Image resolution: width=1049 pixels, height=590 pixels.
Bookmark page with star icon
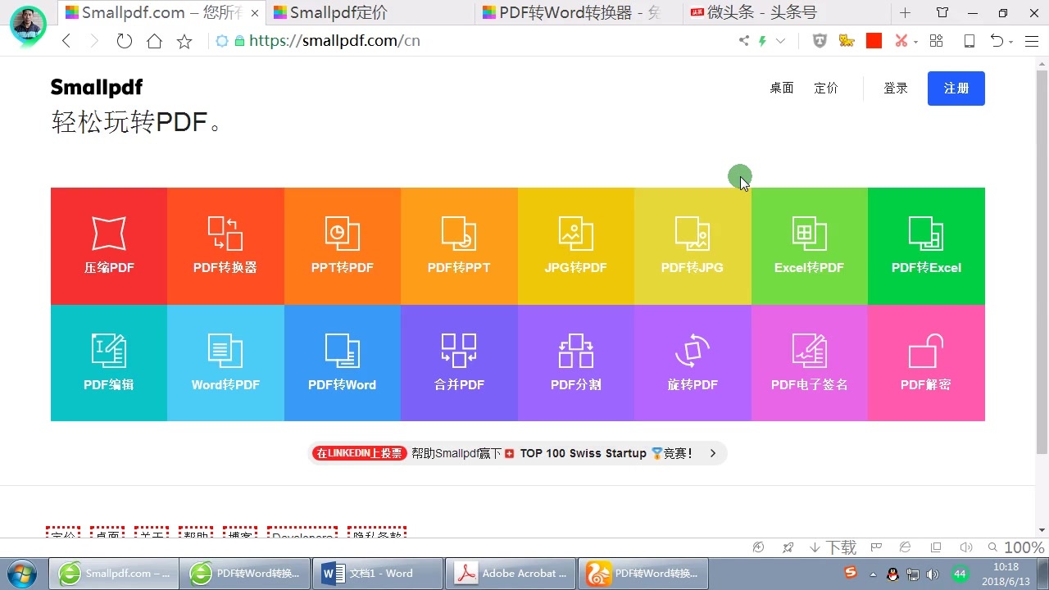point(184,41)
